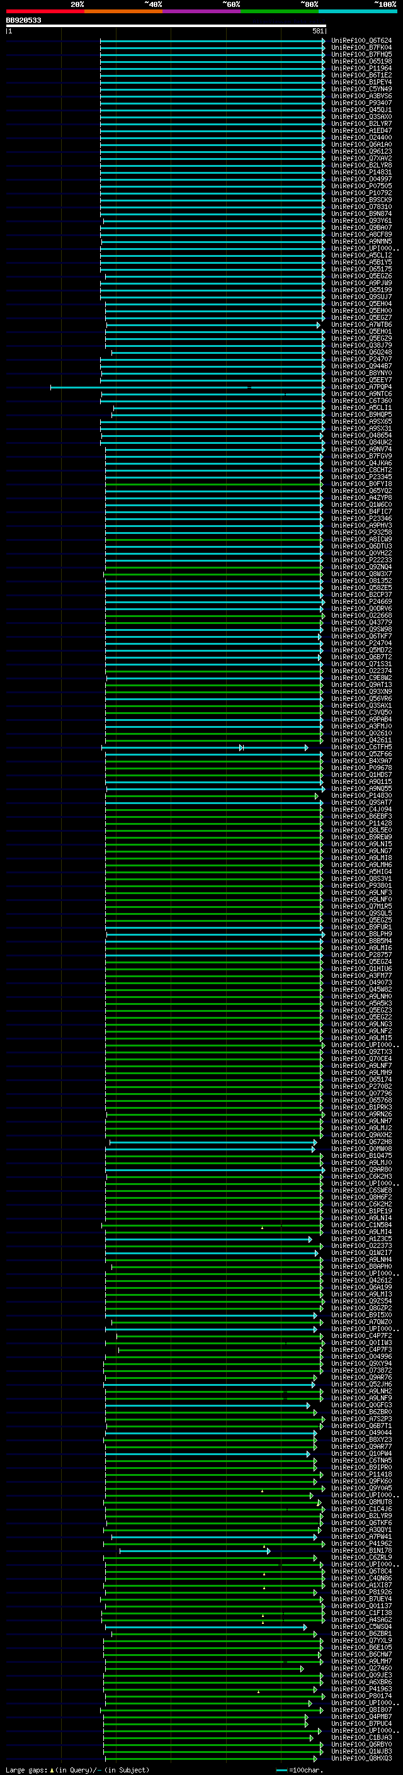Open hit UniRef100_Q42611
This screenshot has height=1775, width=403.
[x=361, y=740]
